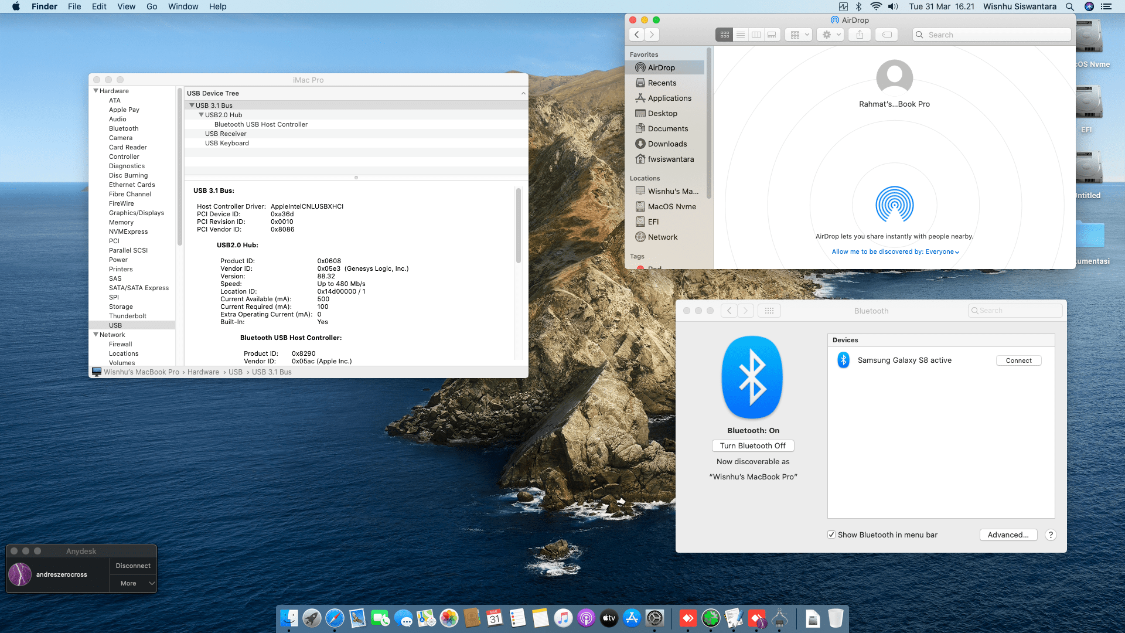This screenshot has height=633, width=1125.
Task: Collapse the USB Device Tree header chevron
Action: point(523,93)
